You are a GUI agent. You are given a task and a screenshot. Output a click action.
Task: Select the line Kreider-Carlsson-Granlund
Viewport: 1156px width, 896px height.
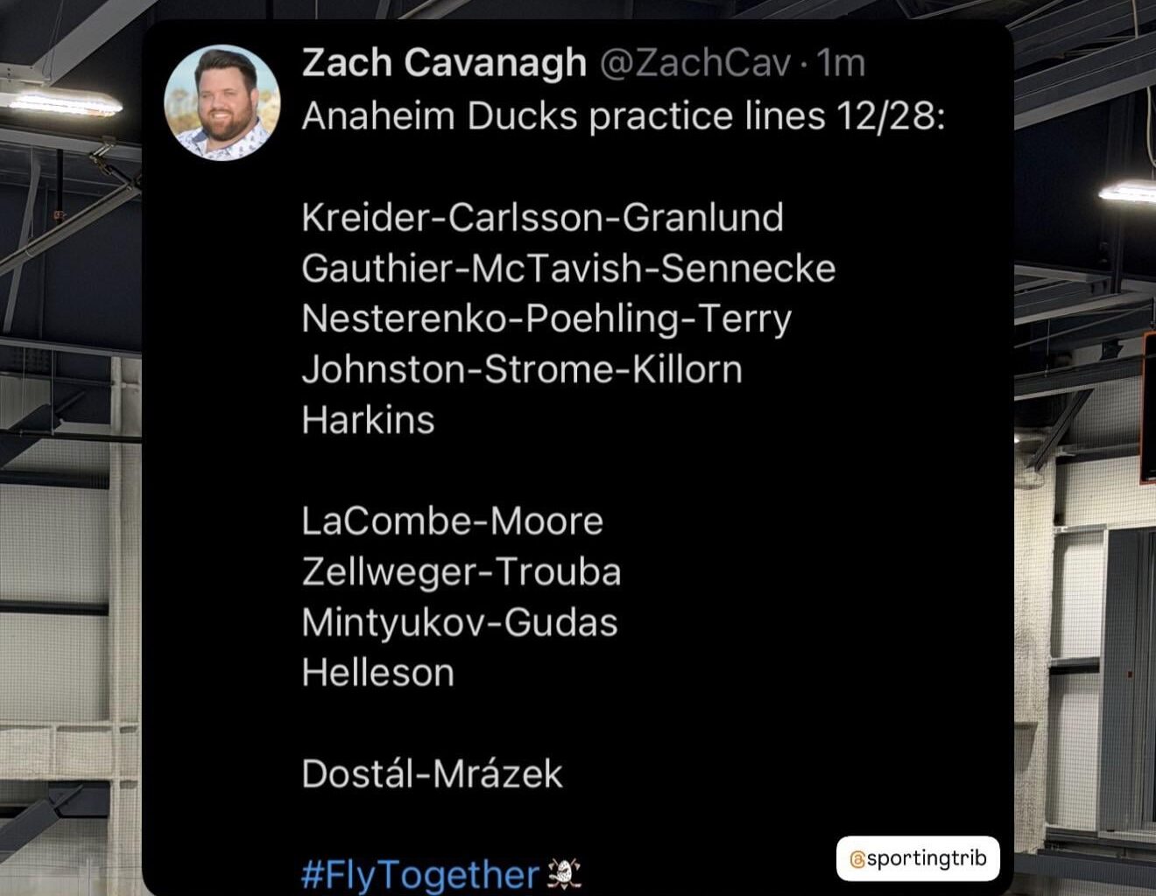tap(541, 218)
